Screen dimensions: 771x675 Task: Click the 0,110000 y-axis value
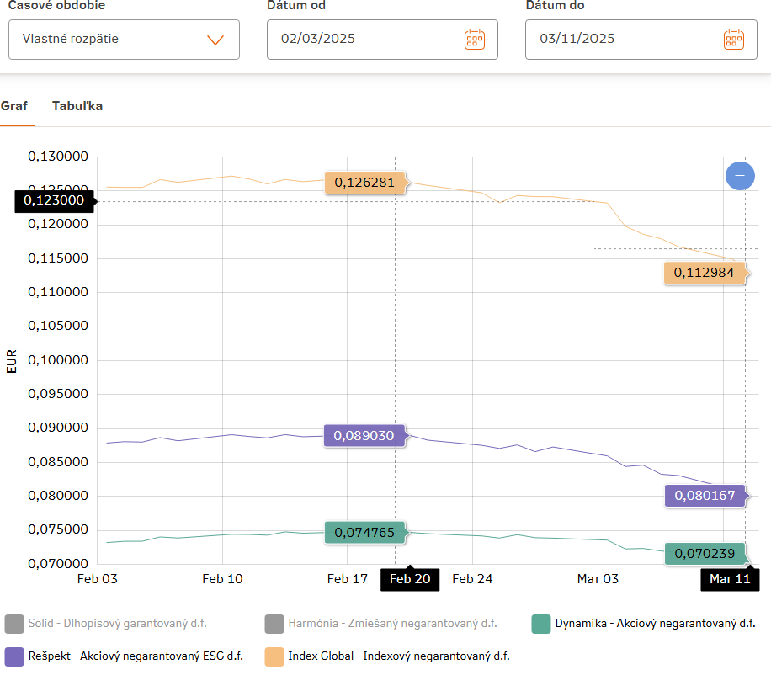58,292
